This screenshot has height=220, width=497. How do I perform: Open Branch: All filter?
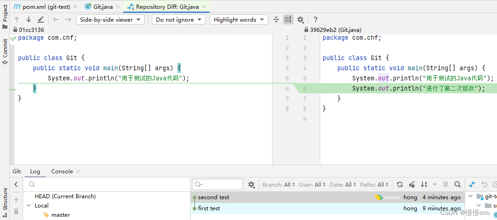(x=279, y=184)
